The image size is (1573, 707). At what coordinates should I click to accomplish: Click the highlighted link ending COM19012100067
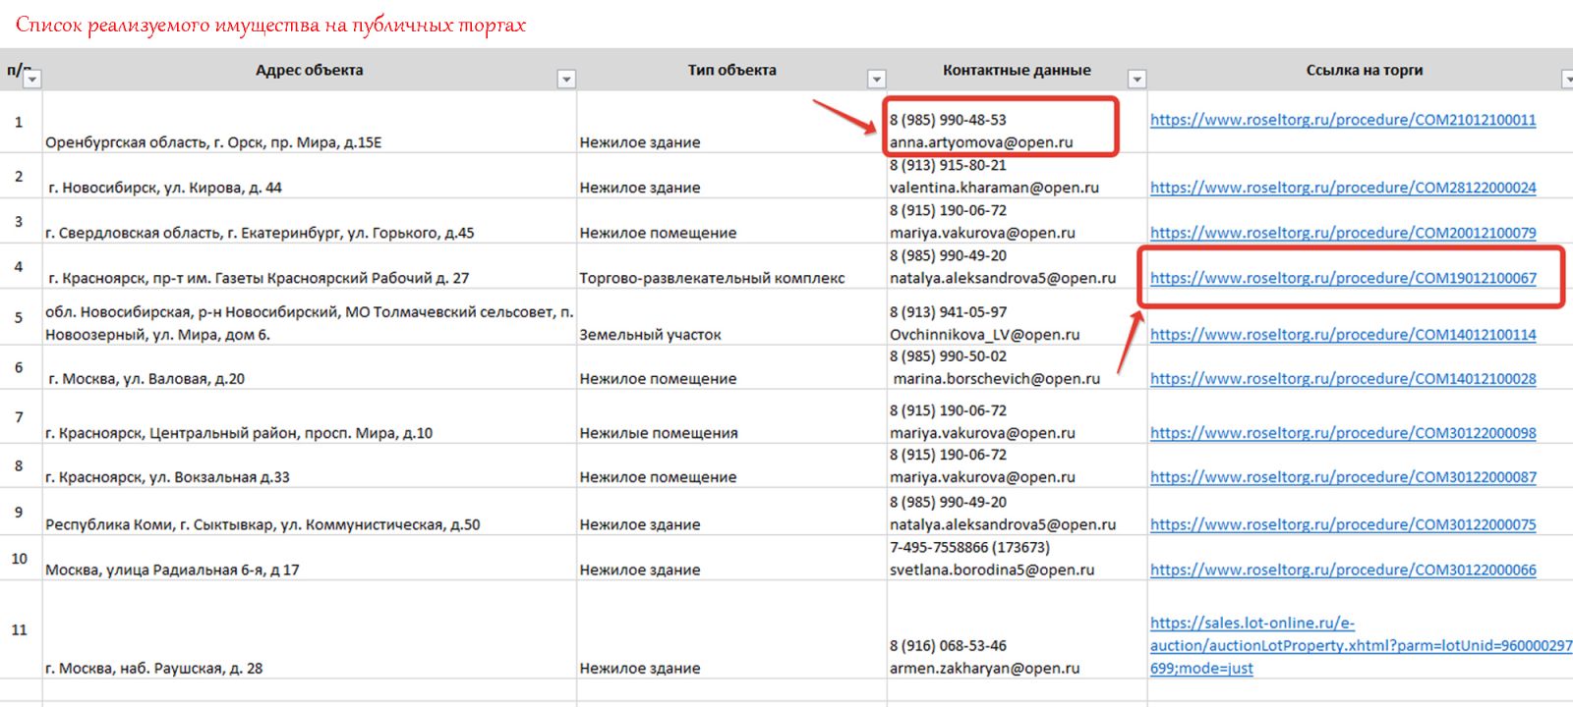tap(1342, 278)
